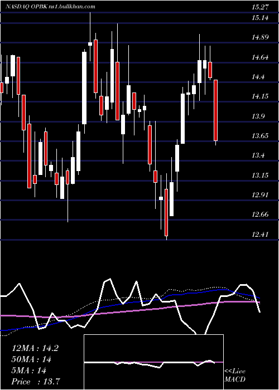
Task: Click the last long red candlestick body
Action: (x=216, y=110)
